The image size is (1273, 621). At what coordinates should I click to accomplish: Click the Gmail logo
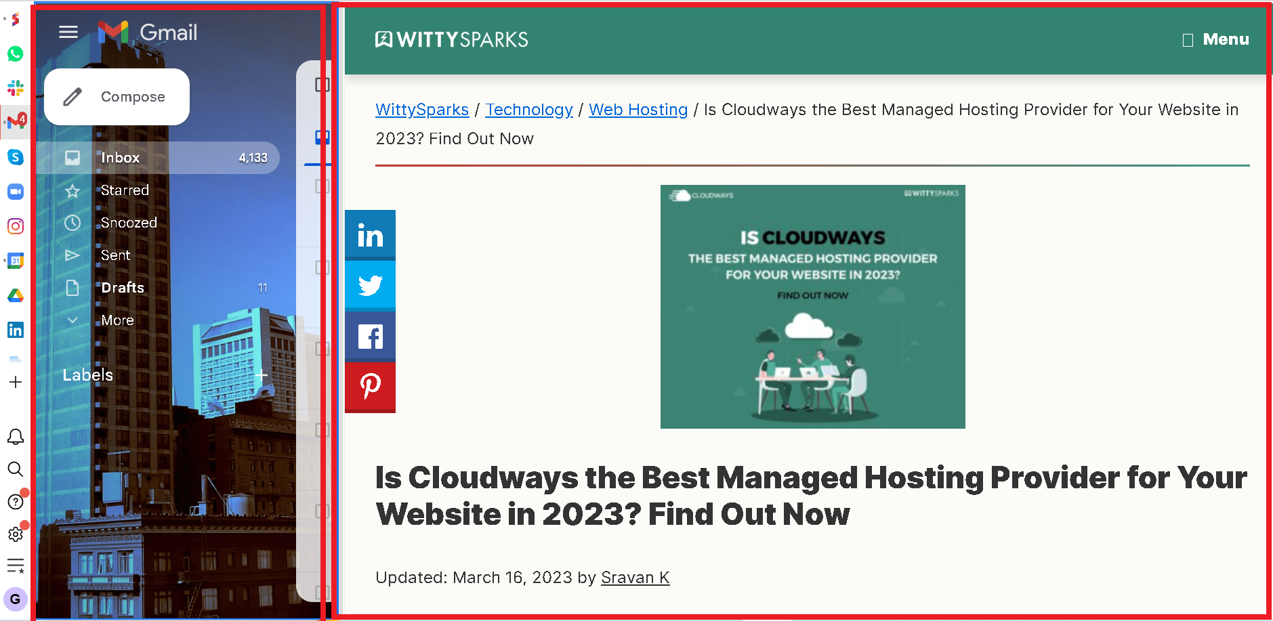click(148, 33)
